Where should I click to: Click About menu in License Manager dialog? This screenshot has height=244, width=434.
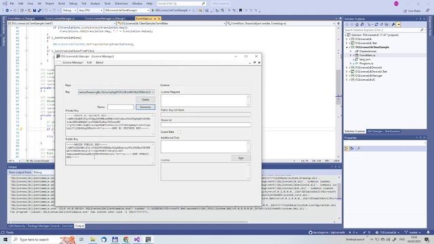100,62
